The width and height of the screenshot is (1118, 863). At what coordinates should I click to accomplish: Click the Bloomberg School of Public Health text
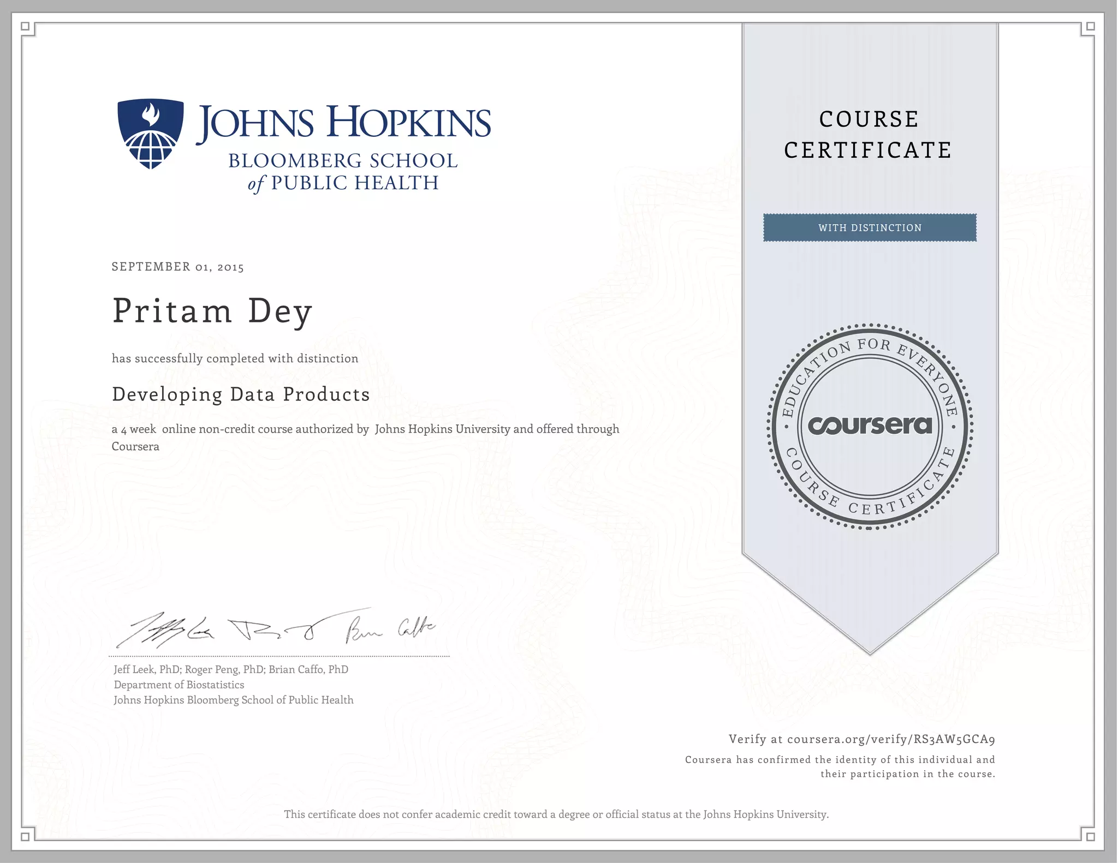[343, 172]
